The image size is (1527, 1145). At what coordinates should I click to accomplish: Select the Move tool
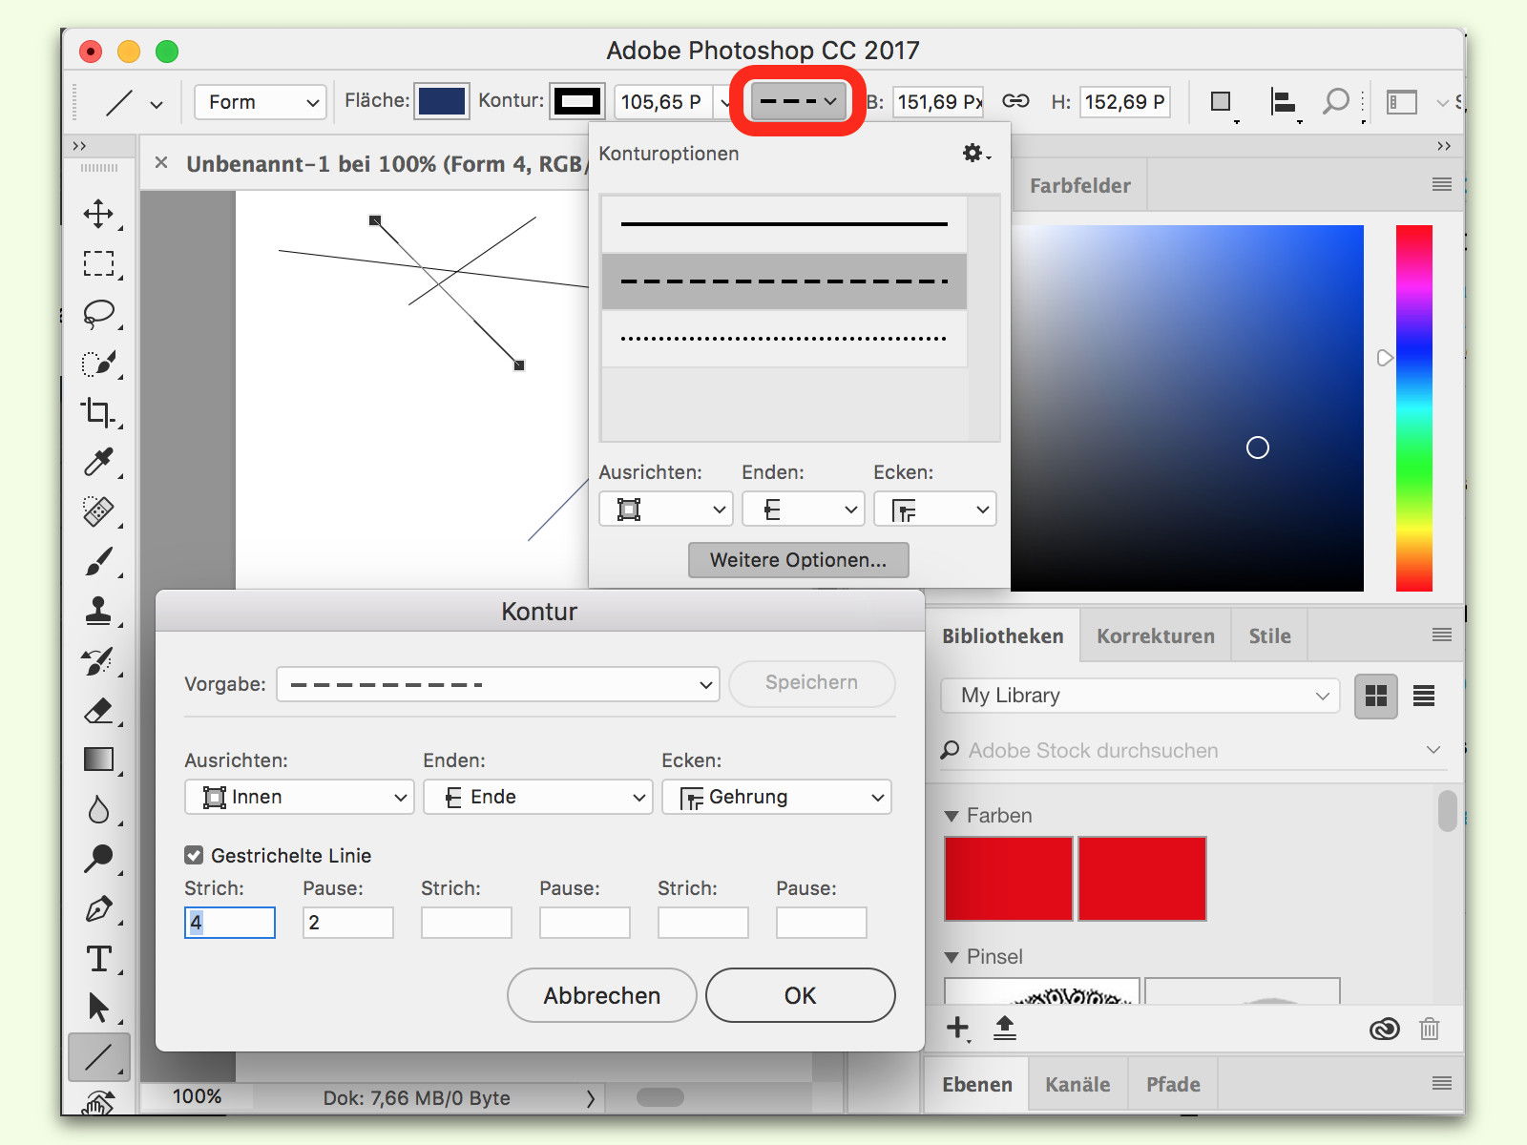(x=98, y=214)
